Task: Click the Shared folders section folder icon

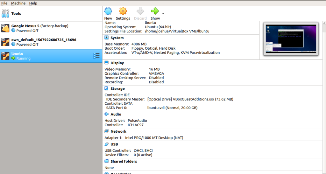Action: 106,161
